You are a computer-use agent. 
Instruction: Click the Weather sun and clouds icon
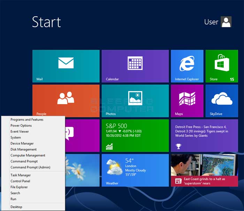(114, 167)
